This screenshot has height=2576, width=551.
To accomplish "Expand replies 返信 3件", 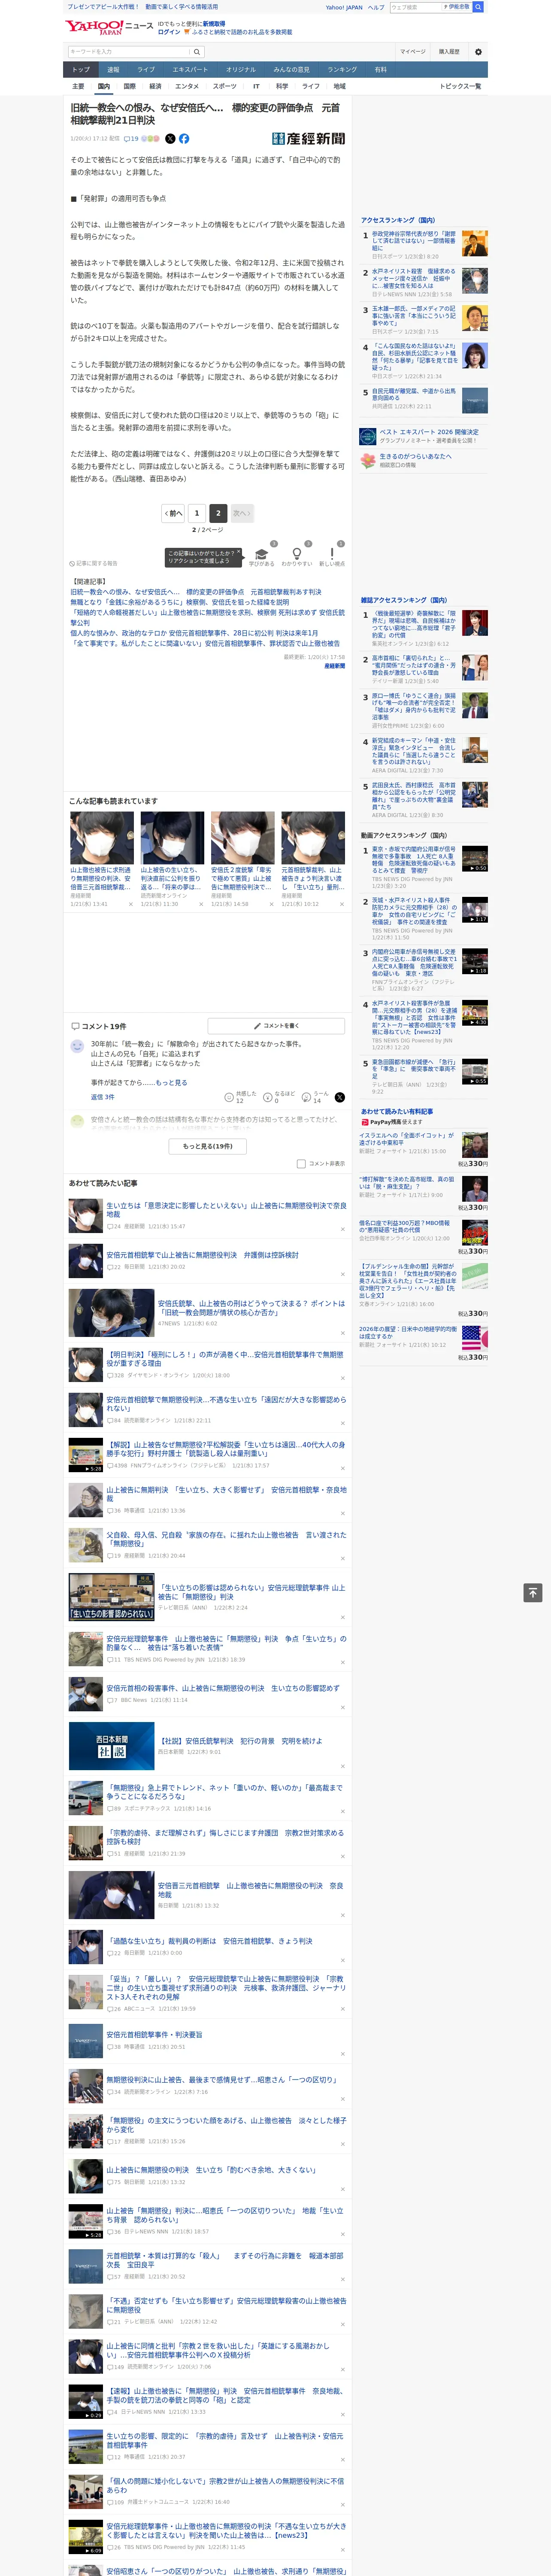I will (102, 1097).
